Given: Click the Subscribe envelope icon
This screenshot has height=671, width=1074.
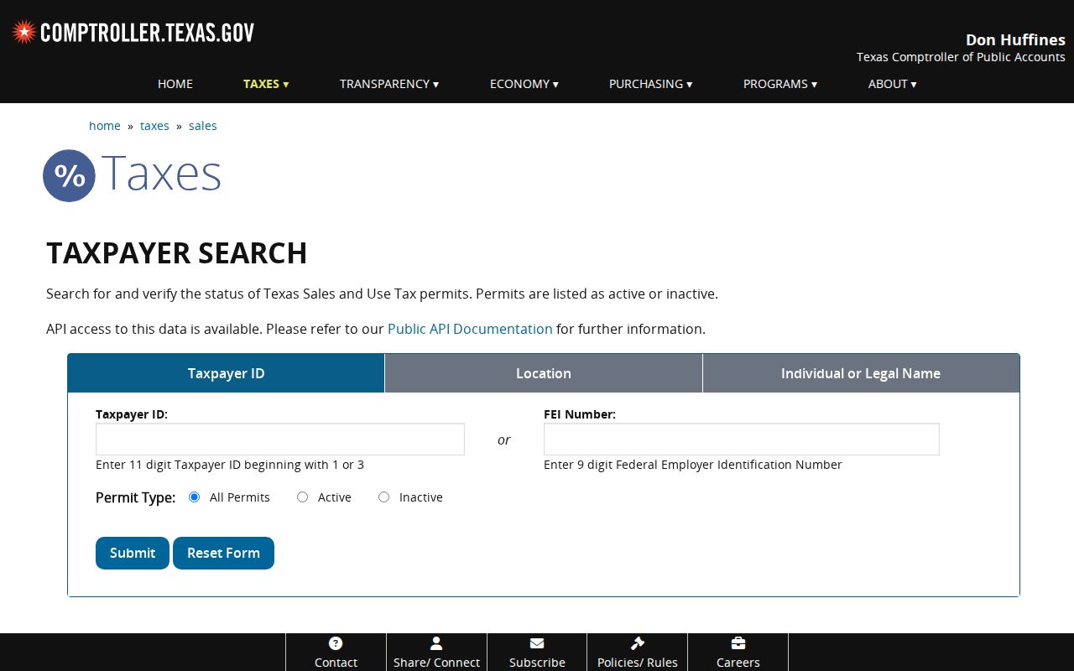Looking at the screenshot, I should tap(537, 643).
